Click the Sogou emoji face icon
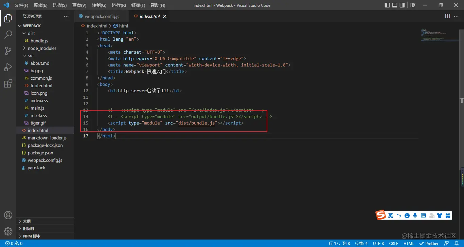 pyautogui.click(x=407, y=215)
